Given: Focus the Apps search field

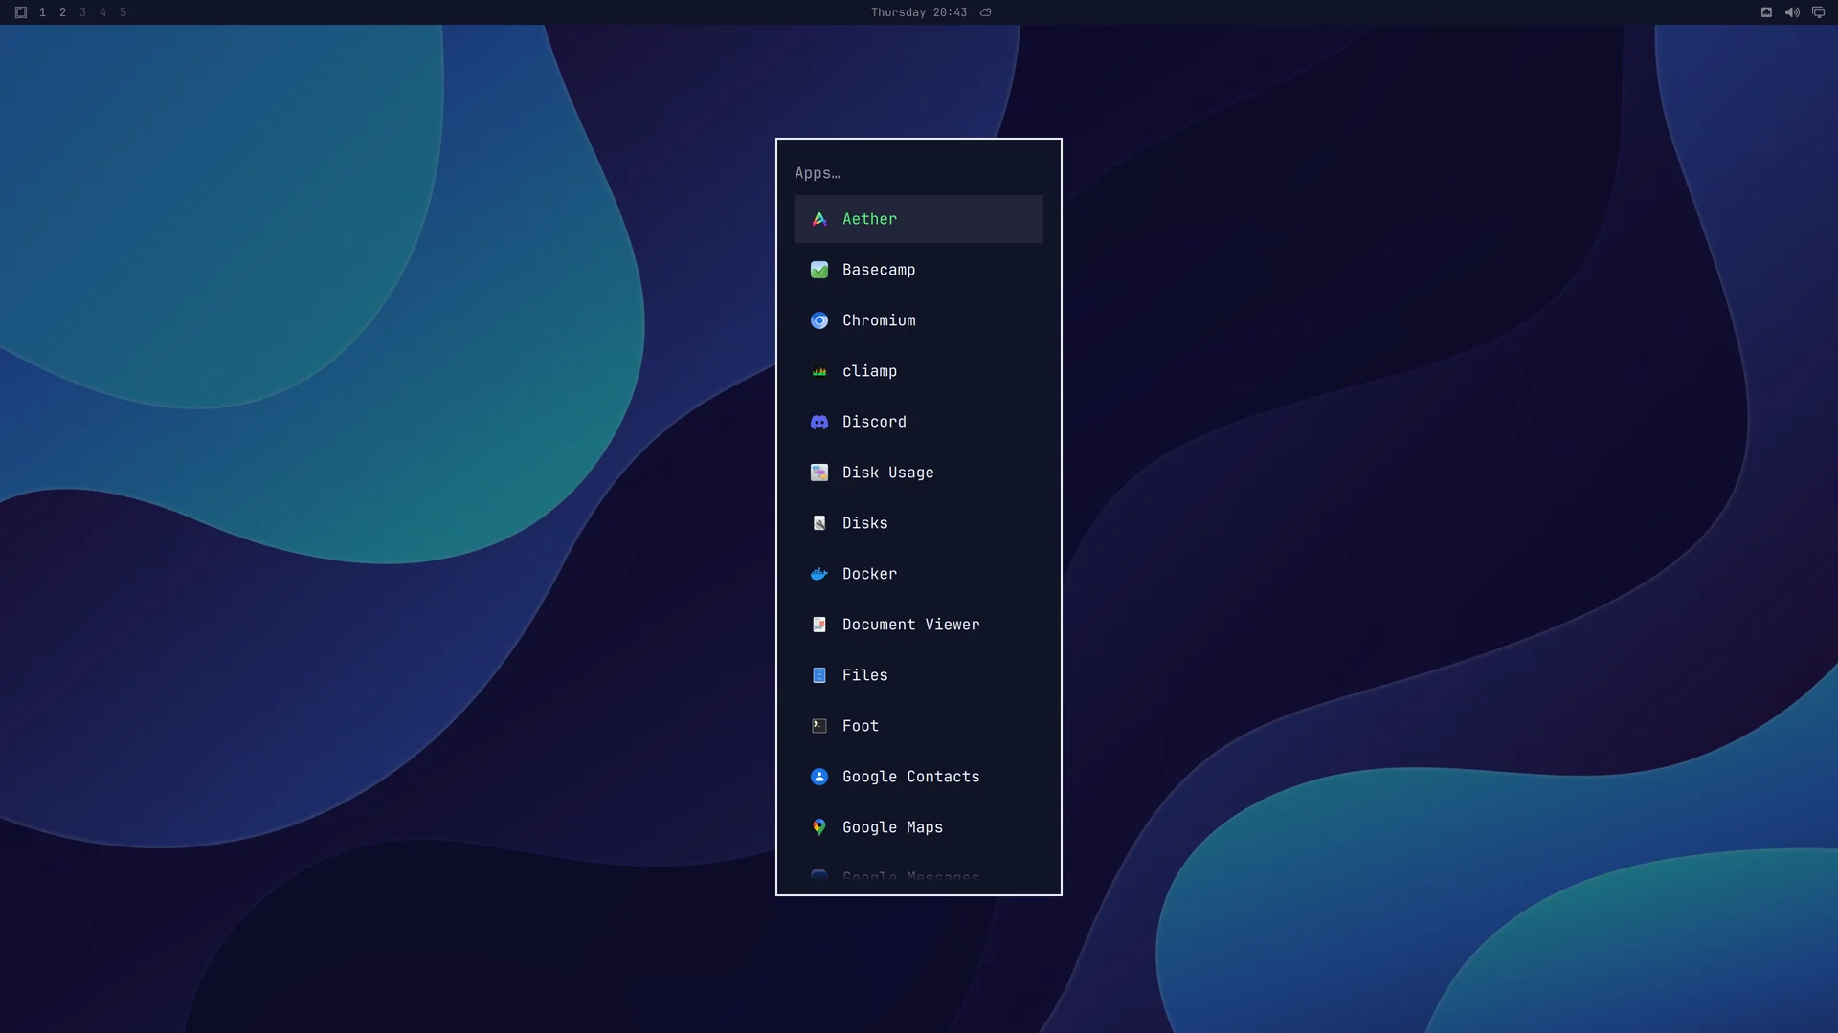Looking at the screenshot, I should (918, 173).
